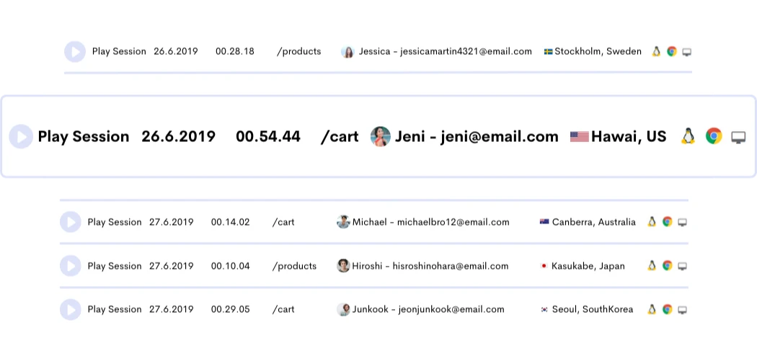
Task: Play Hiroshi's recorded session
Action: coord(71,266)
